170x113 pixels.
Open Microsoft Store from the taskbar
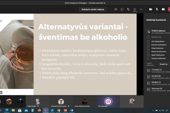point(20,110)
